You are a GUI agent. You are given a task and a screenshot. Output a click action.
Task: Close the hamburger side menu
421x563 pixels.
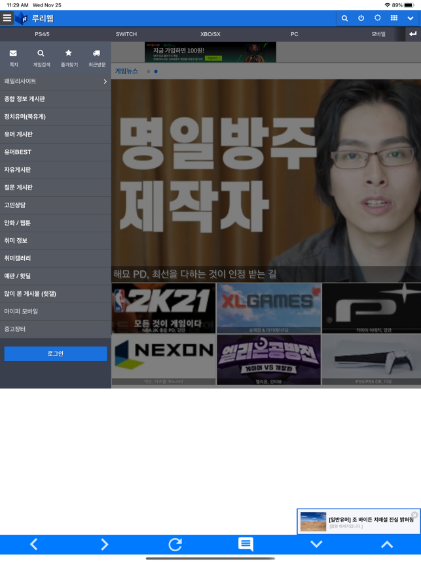click(7, 18)
